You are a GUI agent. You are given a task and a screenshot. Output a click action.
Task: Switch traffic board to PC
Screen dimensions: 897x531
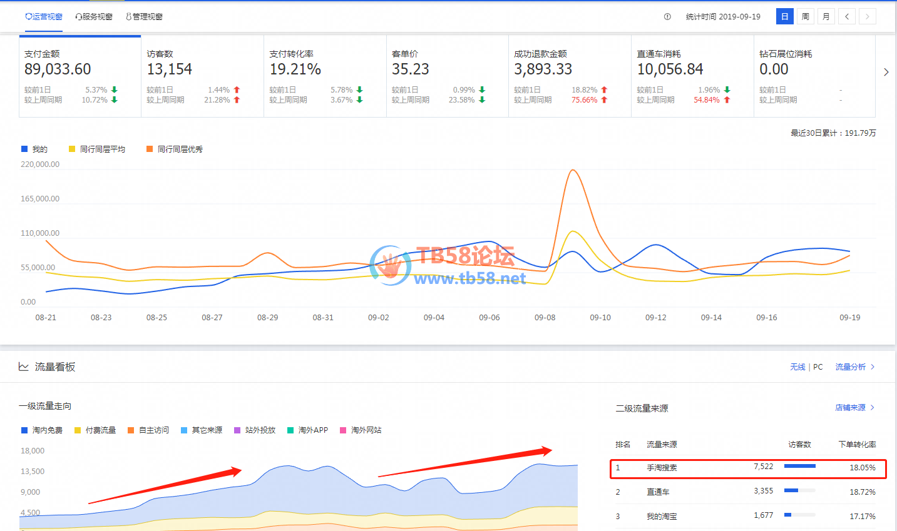[818, 367]
